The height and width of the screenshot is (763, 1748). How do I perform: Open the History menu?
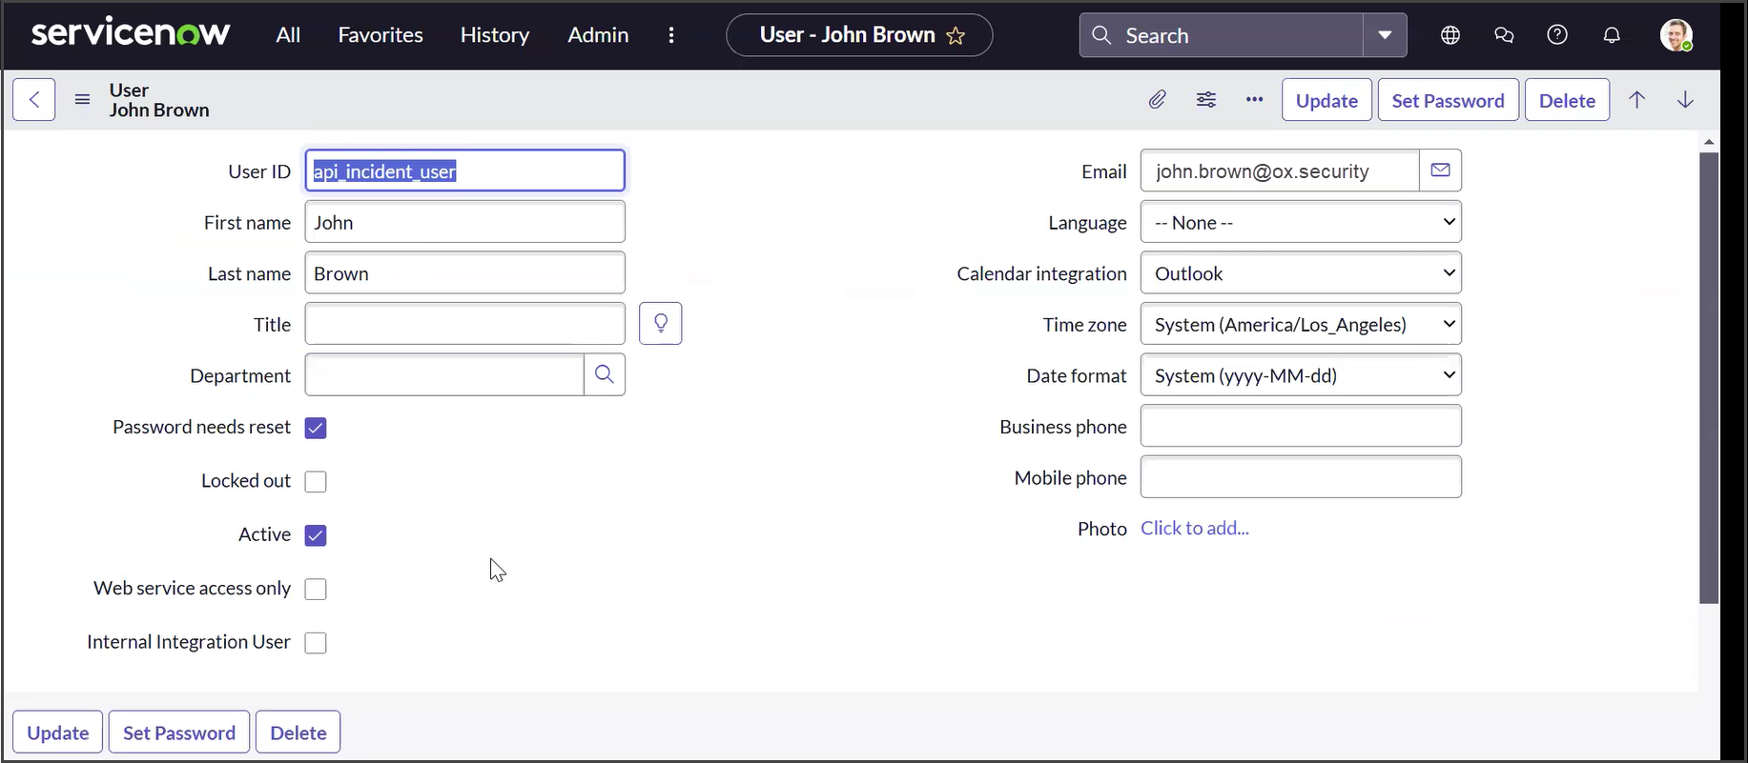point(494,35)
